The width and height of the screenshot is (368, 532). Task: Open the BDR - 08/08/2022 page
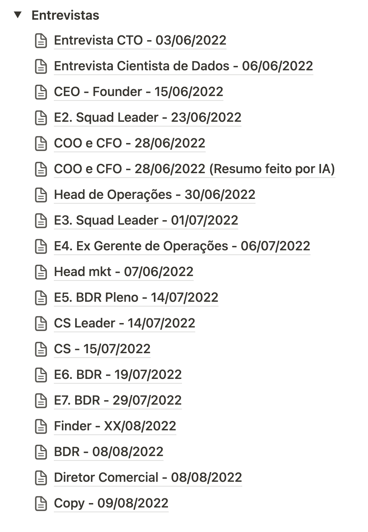(x=108, y=452)
